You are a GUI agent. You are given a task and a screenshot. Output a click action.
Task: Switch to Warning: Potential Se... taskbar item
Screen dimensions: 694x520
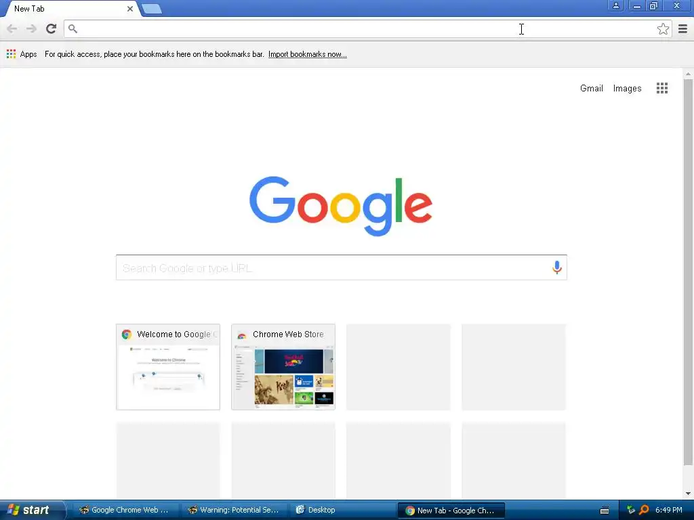(x=234, y=510)
